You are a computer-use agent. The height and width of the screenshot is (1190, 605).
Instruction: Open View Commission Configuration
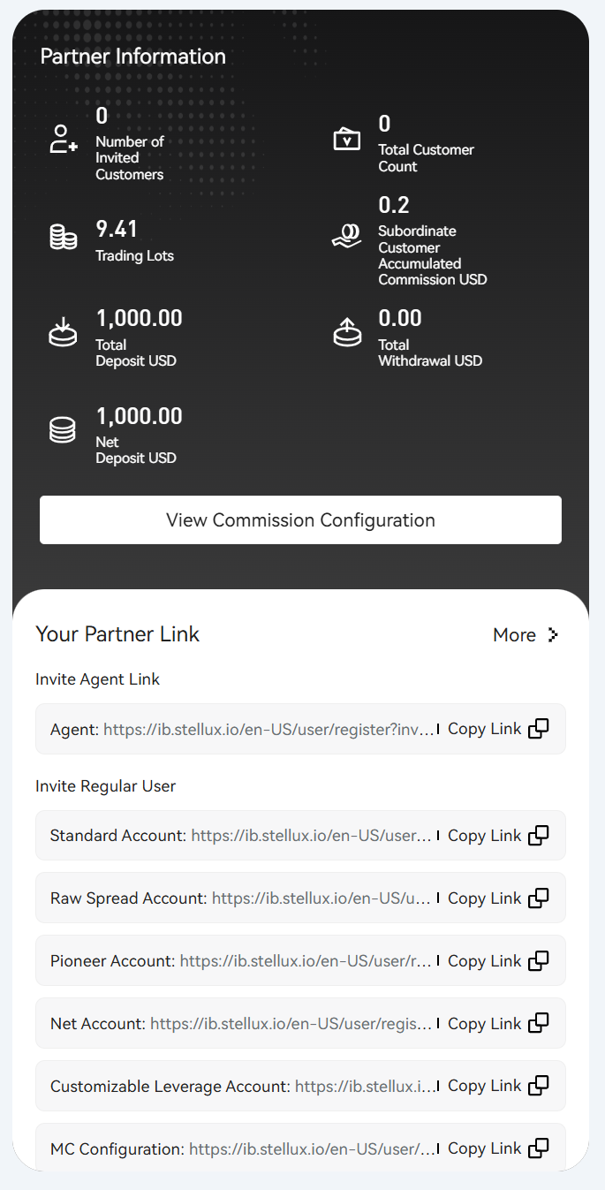point(300,519)
